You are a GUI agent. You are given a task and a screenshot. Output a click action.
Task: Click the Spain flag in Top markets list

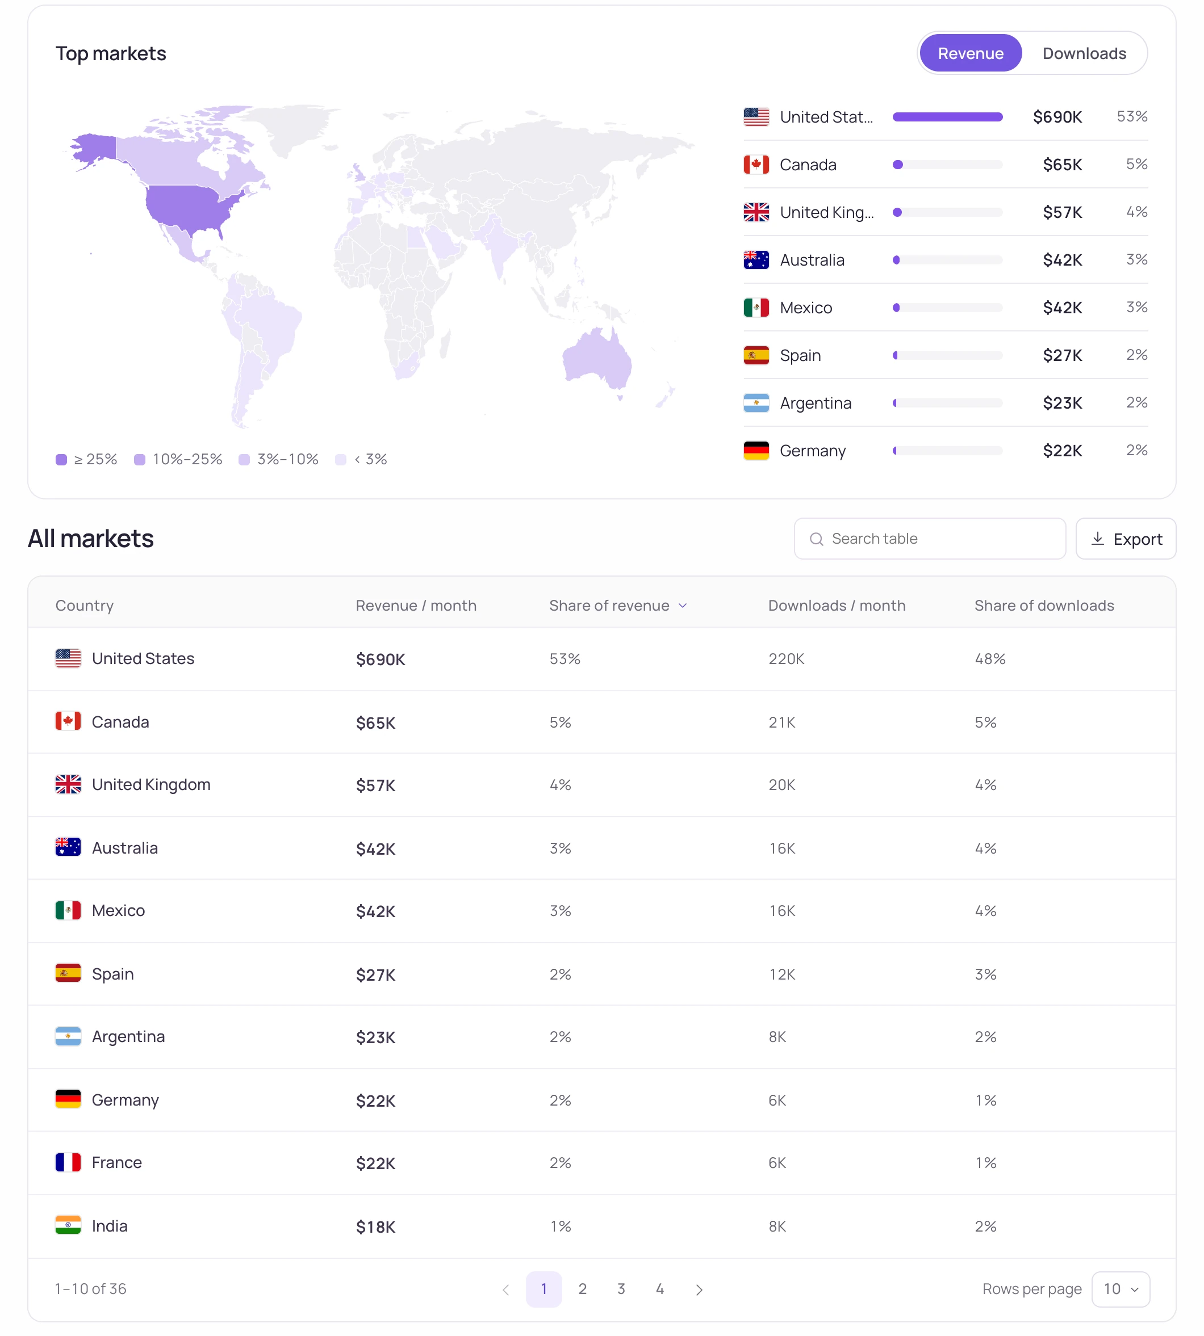(x=756, y=355)
